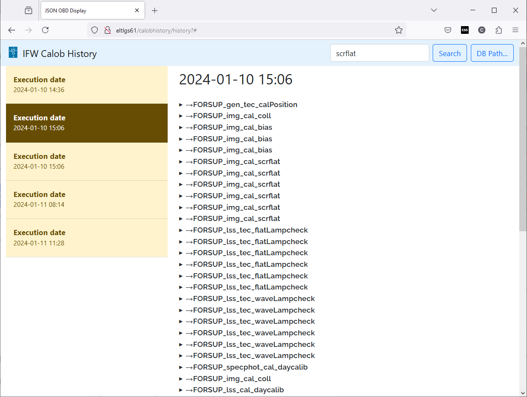Select execution date 2024-01-11 08:14
Viewport: 527px width, 397px height.
click(x=87, y=200)
